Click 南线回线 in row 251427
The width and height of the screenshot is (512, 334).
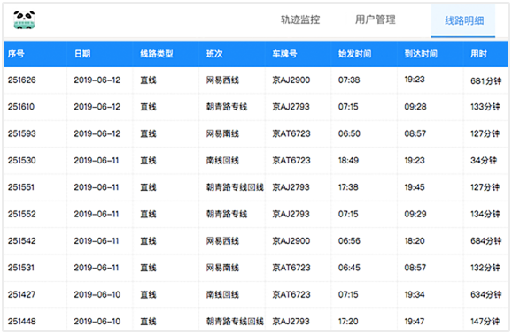click(x=222, y=294)
